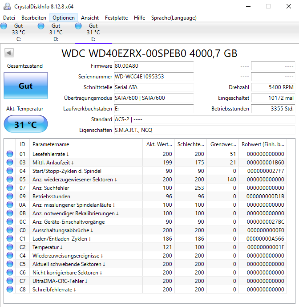This screenshot has width=299, height=307.
Task: Click the Eingeschaltet value 10172 mal
Action: pyautogui.click(x=273, y=98)
